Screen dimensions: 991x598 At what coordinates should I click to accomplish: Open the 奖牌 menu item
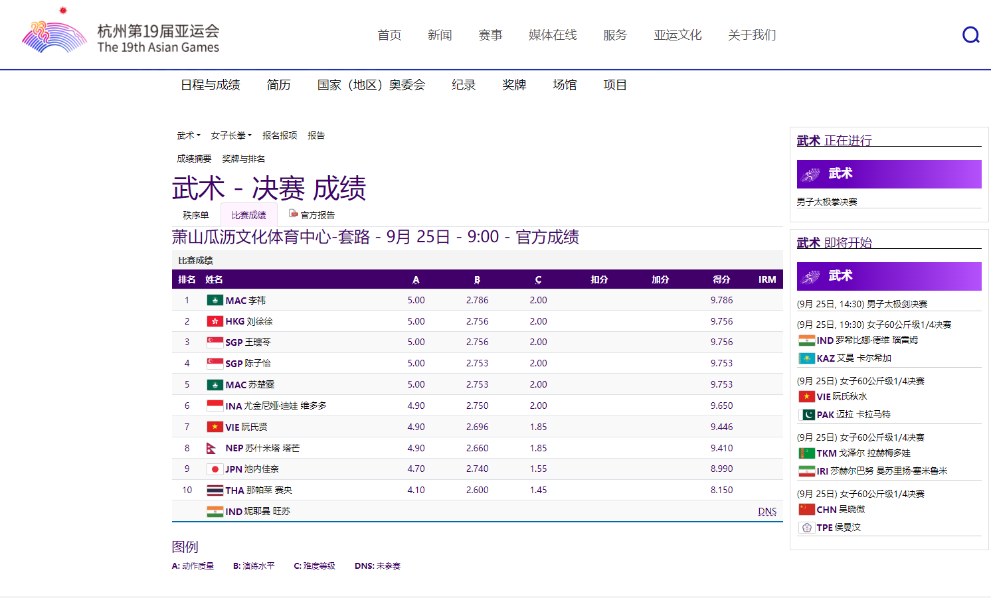coord(514,85)
